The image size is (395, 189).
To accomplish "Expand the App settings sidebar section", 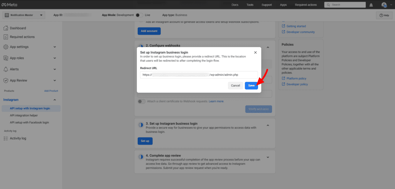I will coord(55,47).
